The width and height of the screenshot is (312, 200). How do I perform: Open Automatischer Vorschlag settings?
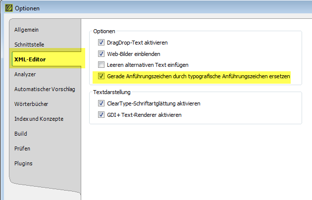[45, 89]
